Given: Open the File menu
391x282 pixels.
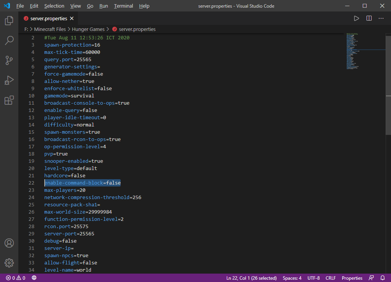Looking at the screenshot, I should [20, 6].
